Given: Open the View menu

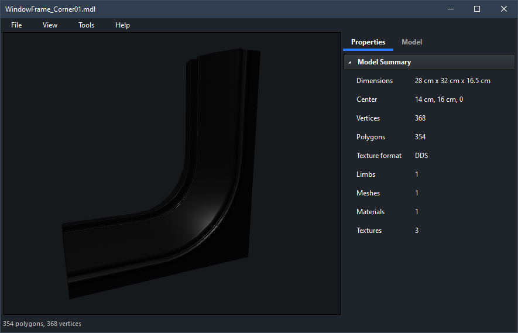Looking at the screenshot, I should point(50,25).
